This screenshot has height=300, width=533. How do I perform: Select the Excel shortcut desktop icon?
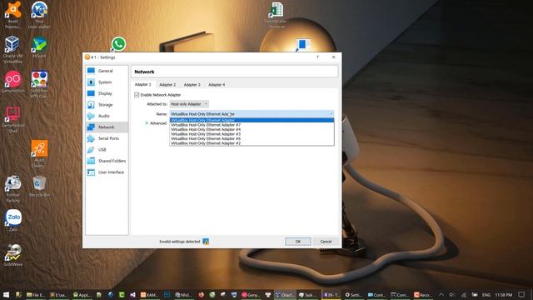[276, 15]
